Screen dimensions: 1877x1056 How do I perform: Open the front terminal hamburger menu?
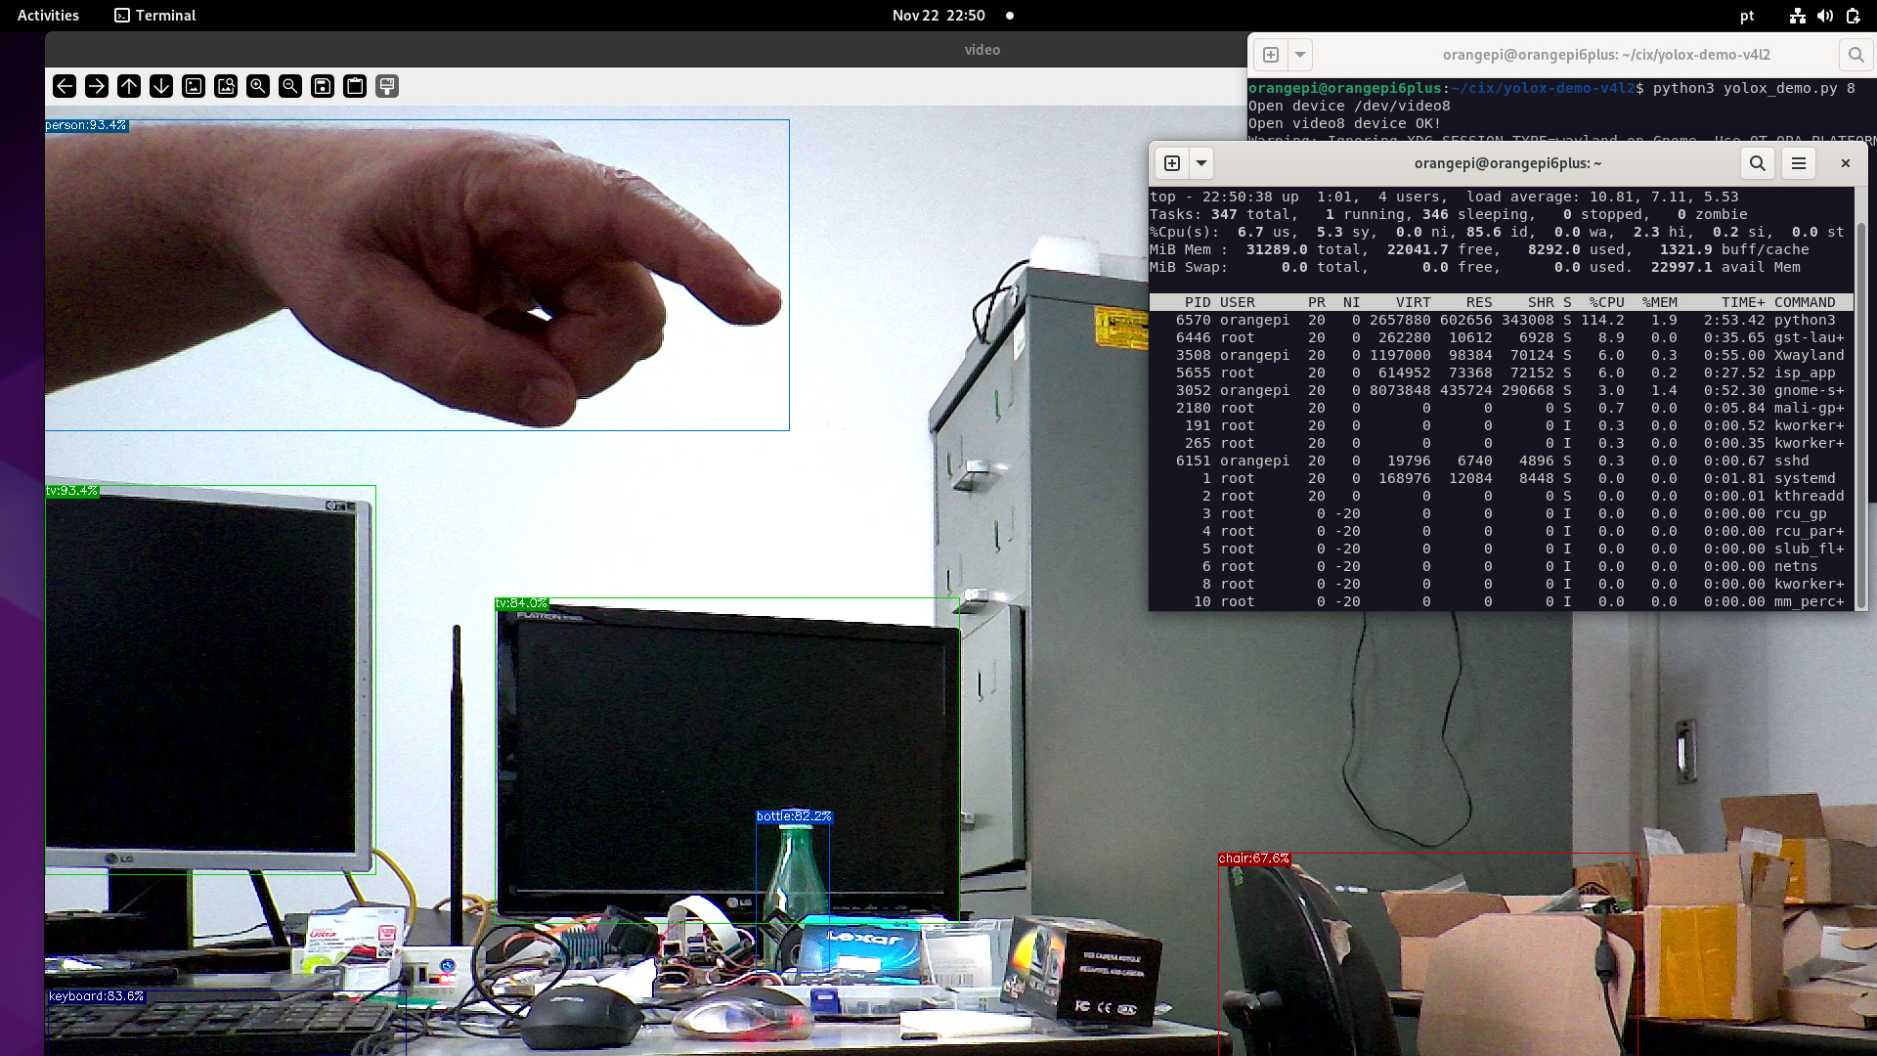click(1798, 163)
